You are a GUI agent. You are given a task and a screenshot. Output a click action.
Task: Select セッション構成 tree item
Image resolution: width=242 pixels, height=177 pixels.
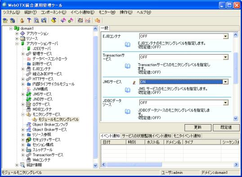43,144
